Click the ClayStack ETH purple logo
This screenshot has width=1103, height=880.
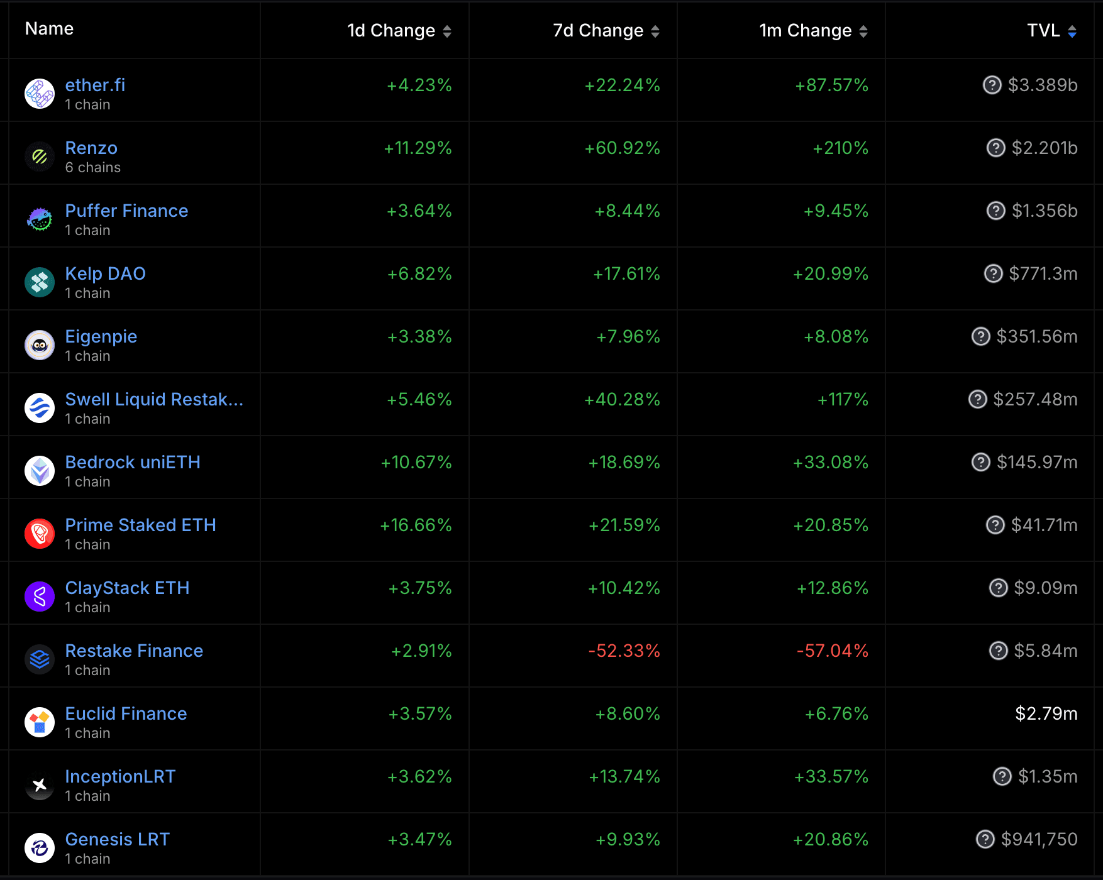tap(40, 597)
